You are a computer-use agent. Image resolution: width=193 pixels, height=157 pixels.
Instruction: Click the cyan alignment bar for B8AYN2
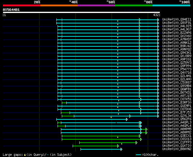tap(101, 149)
